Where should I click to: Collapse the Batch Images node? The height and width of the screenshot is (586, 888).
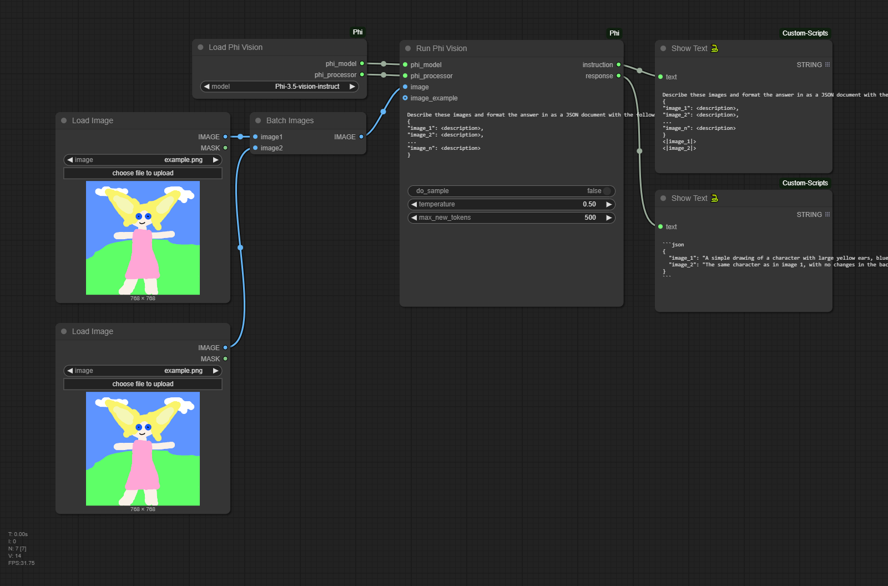tap(258, 120)
